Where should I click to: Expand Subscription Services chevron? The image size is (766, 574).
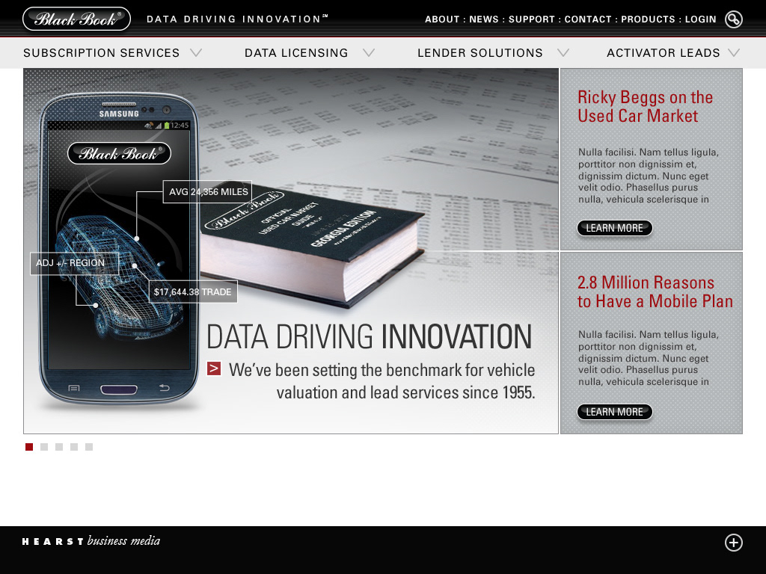pos(196,53)
